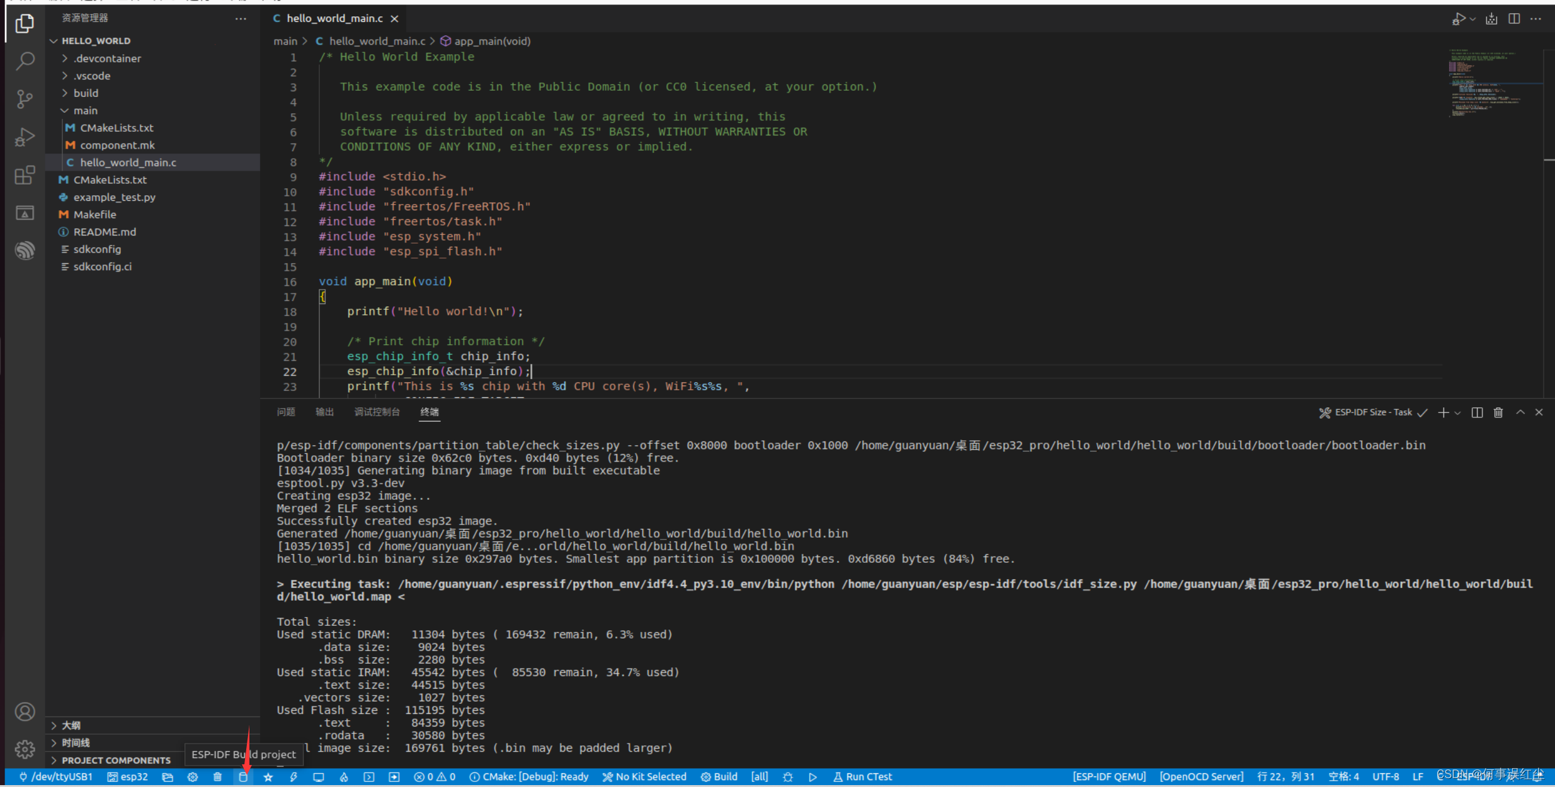This screenshot has height=787, width=1555.
Task: Click the ESP-IDF flash device lightning icon
Action: (293, 777)
